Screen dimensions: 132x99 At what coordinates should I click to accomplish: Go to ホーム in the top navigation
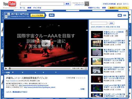(x=22, y=8)
